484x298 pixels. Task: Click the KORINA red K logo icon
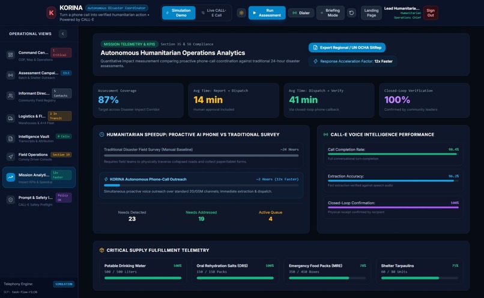[51, 13]
